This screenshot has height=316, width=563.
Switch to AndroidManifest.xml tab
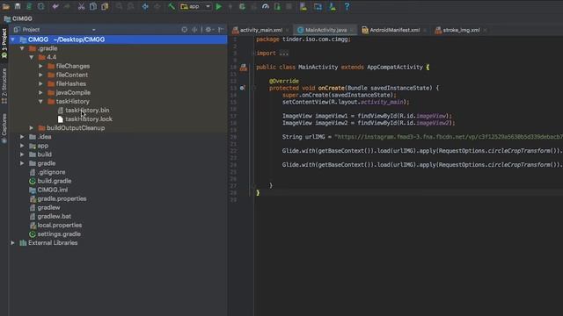tap(394, 30)
